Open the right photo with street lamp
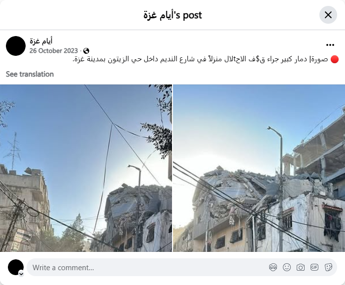Image resolution: width=345 pixels, height=285 pixels. pyautogui.click(x=259, y=168)
